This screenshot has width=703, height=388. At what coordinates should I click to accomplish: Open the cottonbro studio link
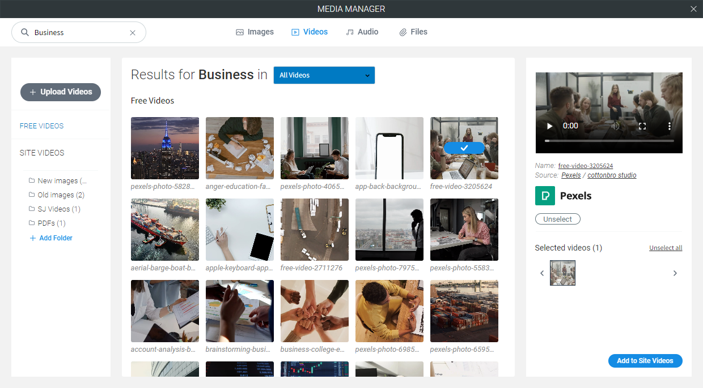(x=612, y=175)
